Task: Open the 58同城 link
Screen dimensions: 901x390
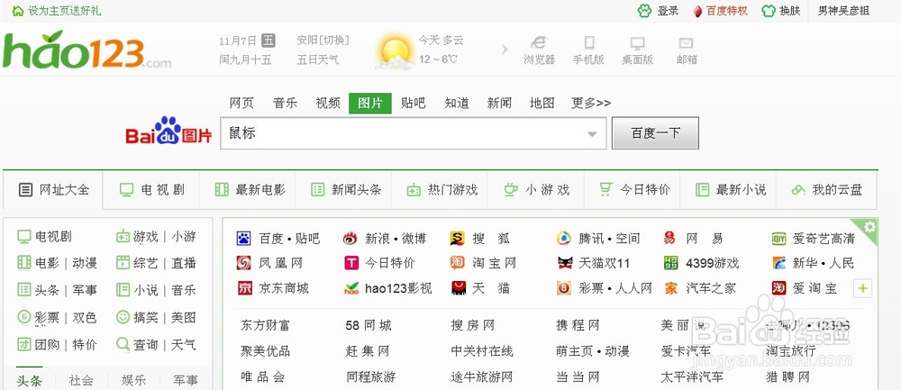Action: pos(369,326)
